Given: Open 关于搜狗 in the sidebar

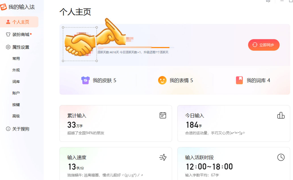Looking at the screenshot, I should click(x=20, y=129).
